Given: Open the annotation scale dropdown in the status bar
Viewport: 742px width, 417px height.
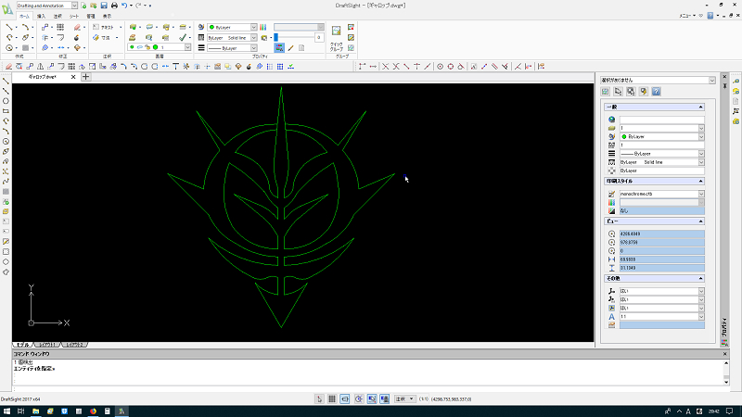Looking at the screenshot, I should coord(405,399).
